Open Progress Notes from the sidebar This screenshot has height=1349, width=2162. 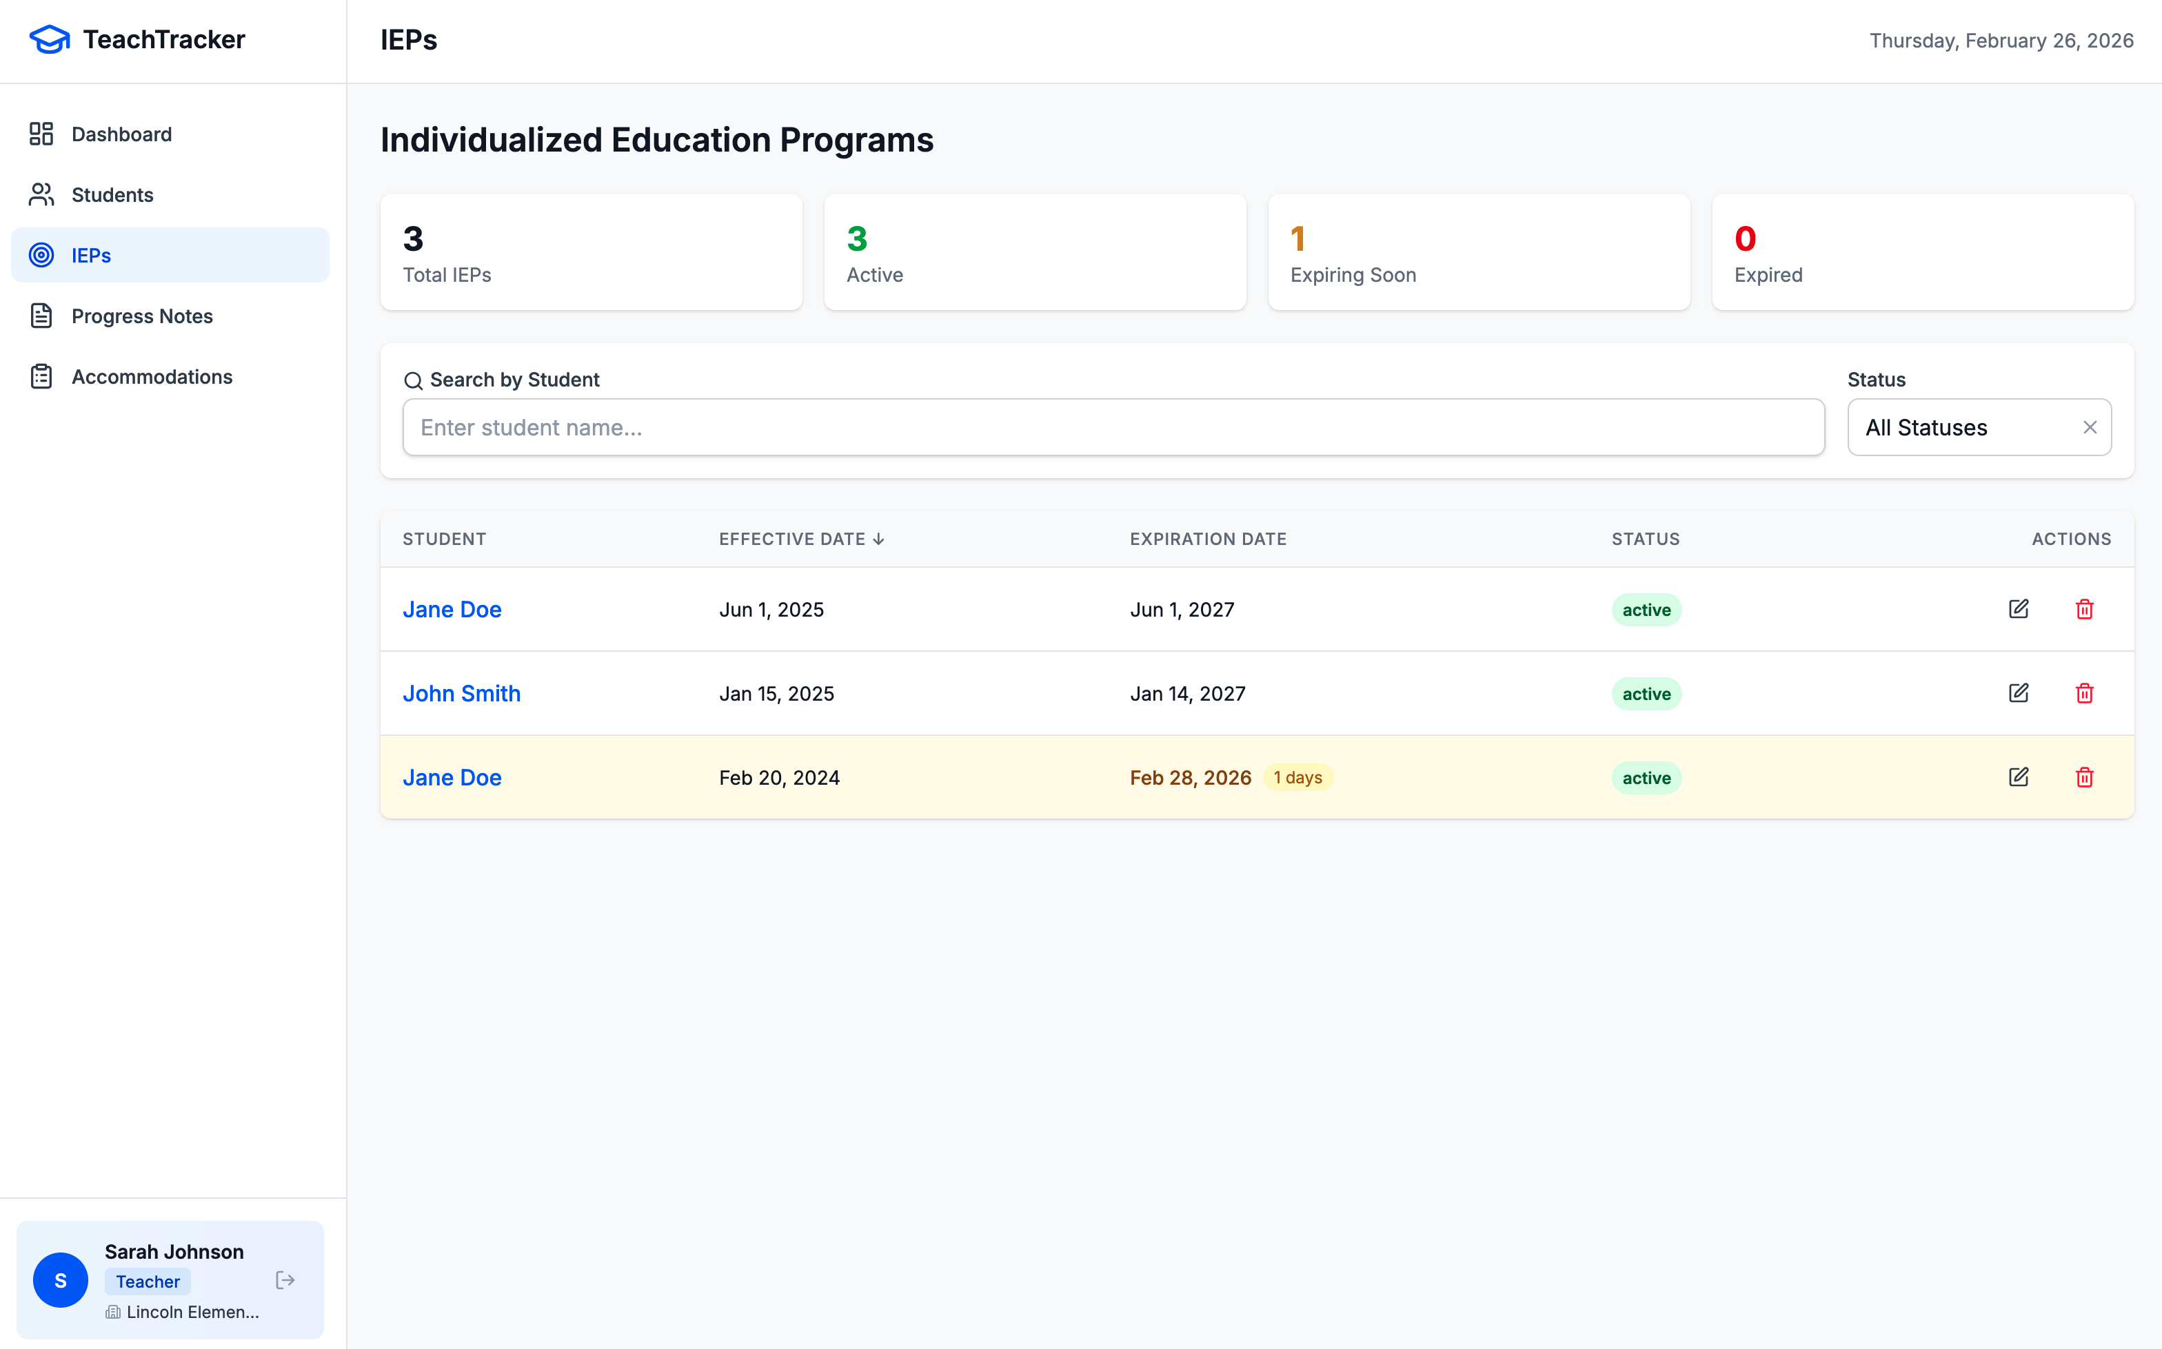tap(141, 316)
